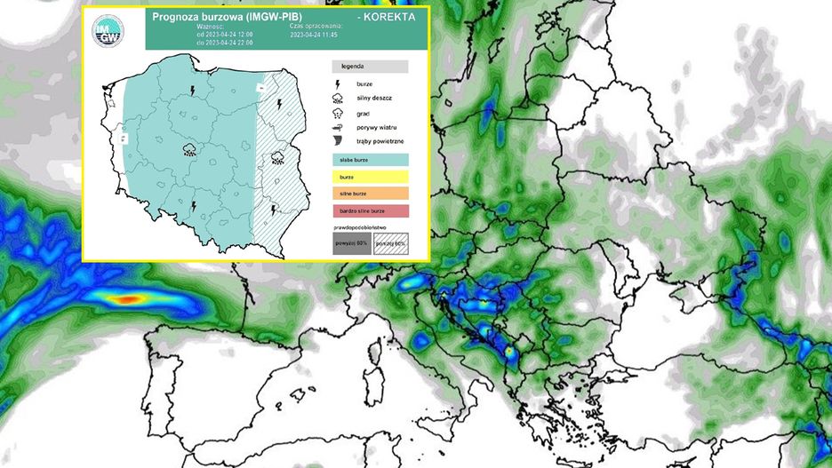This screenshot has width=832, height=468.
Task: Click the white label box near Poland's northeastern border
Action: [x=261, y=87]
